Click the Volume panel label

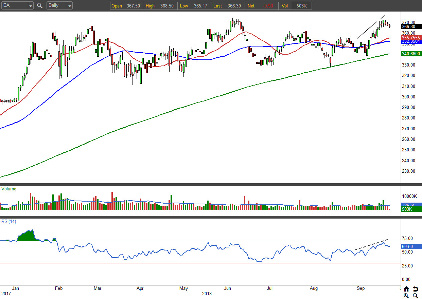[9, 189]
